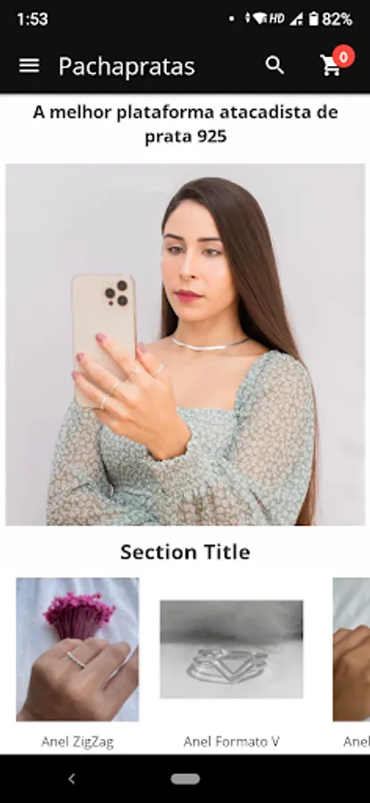370x803 pixels.
Task: Open the hamburger navigation menu
Action: (x=29, y=65)
